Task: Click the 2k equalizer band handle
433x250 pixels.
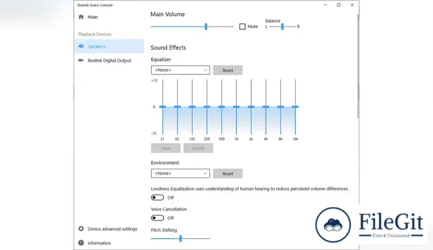Action: (251, 107)
